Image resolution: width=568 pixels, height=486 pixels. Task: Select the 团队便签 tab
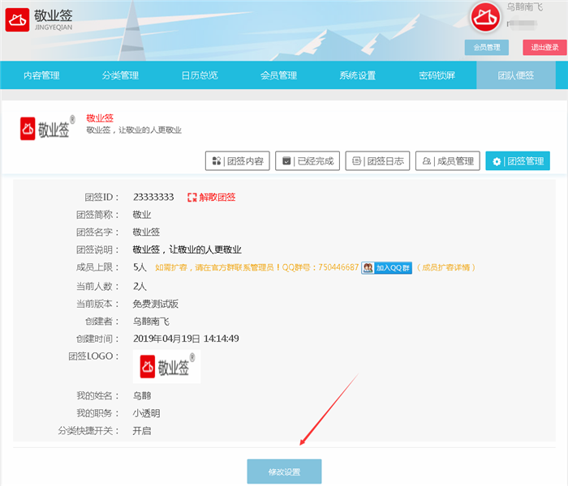515,76
